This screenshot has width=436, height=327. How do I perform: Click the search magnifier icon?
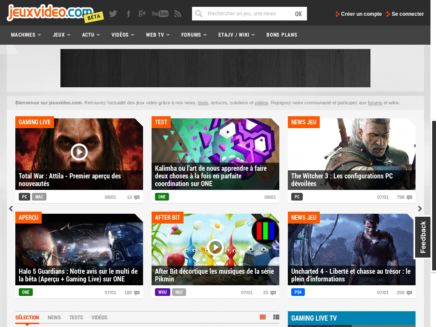[x=199, y=13]
